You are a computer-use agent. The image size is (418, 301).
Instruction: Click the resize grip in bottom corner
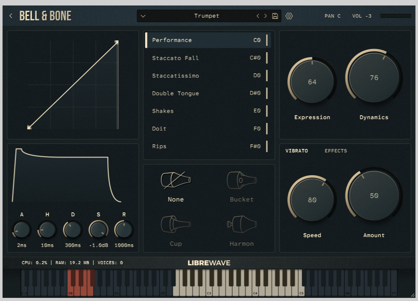point(412,295)
